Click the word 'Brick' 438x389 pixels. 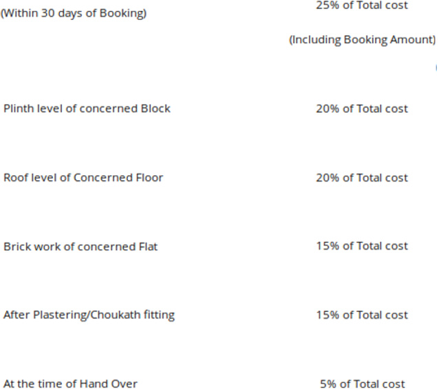point(16,246)
